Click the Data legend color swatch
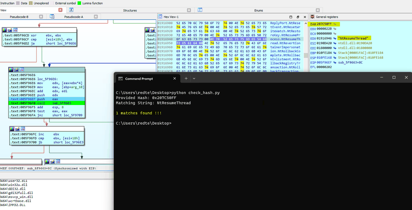This screenshot has width=412, height=210. (x=18, y=3)
